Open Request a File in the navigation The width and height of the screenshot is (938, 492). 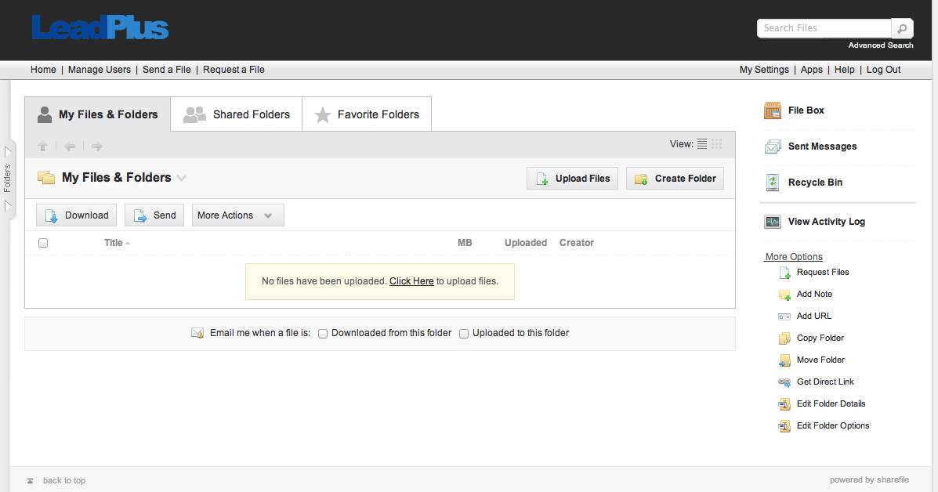[x=234, y=70]
